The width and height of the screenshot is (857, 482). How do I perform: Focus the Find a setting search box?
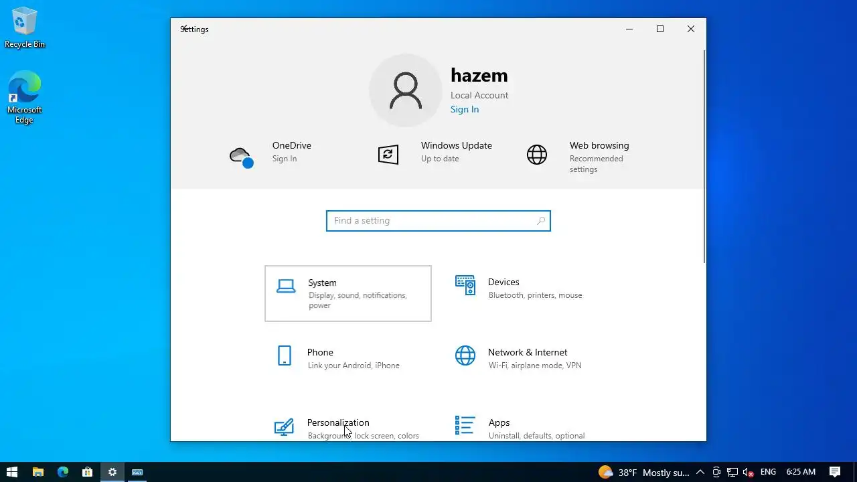pos(439,221)
